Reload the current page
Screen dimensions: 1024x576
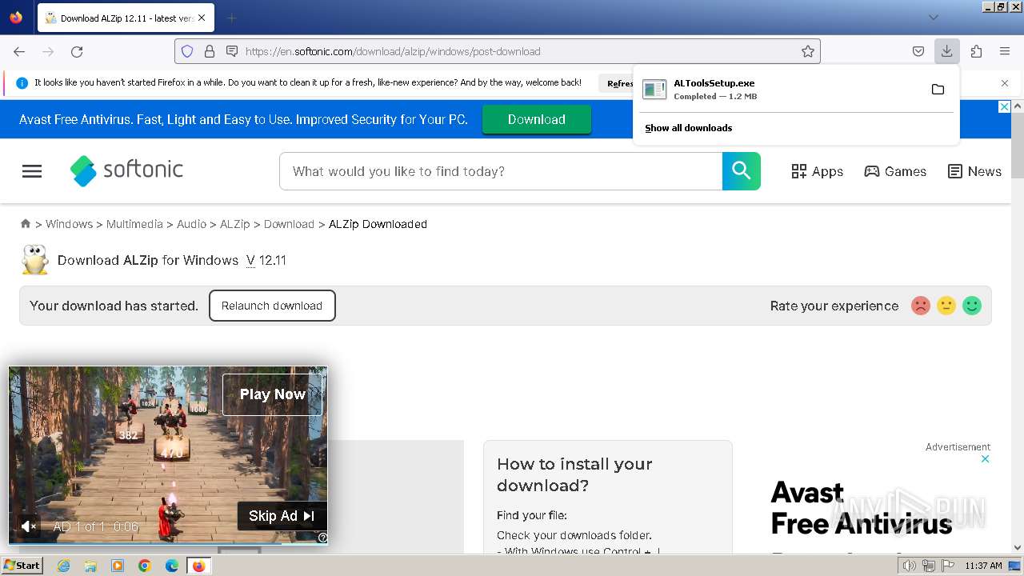[x=77, y=51]
